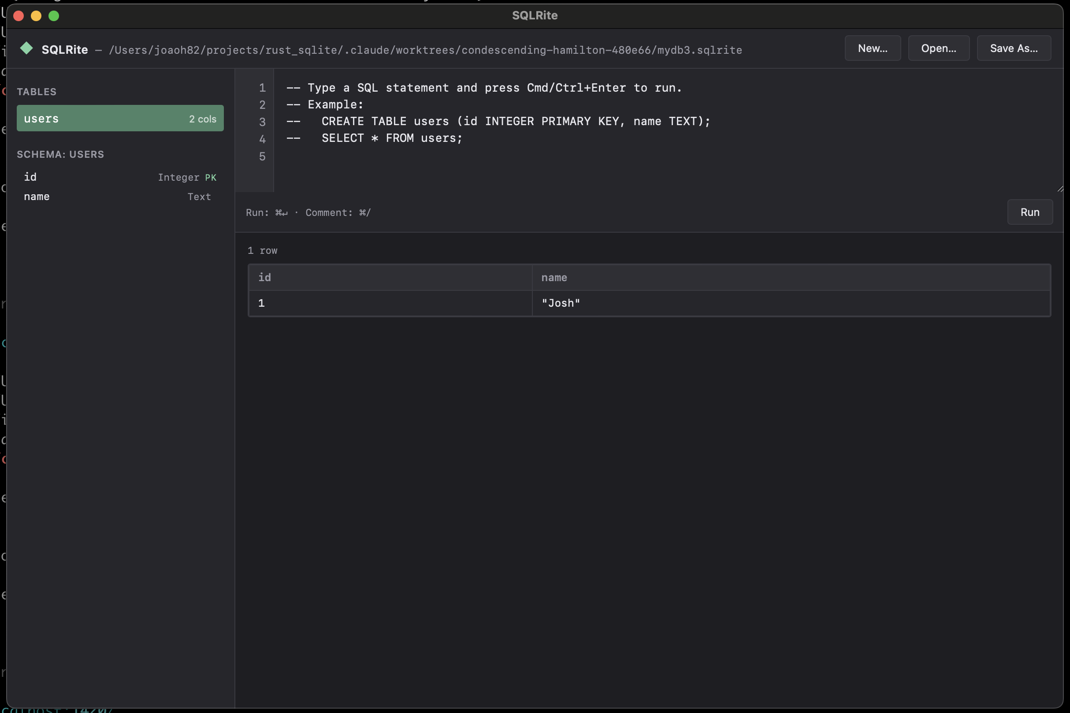Select the "Josh" result cell
Image resolution: width=1070 pixels, height=713 pixels.
[x=560, y=303]
